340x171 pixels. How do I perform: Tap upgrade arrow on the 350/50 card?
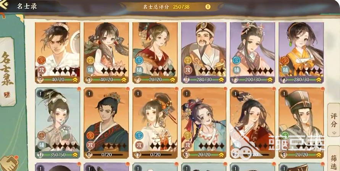point(75,155)
